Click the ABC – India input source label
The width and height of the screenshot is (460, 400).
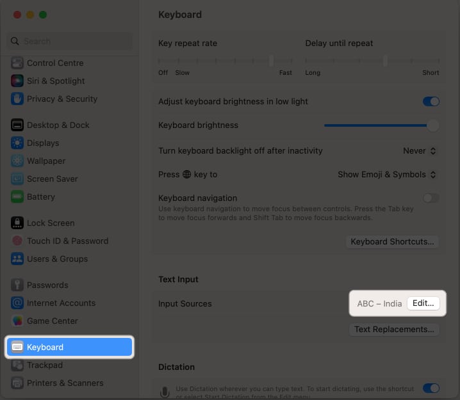pyautogui.click(x=379, y=303)
